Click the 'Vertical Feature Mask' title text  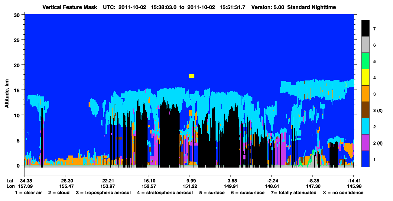[x=70, y=7]
